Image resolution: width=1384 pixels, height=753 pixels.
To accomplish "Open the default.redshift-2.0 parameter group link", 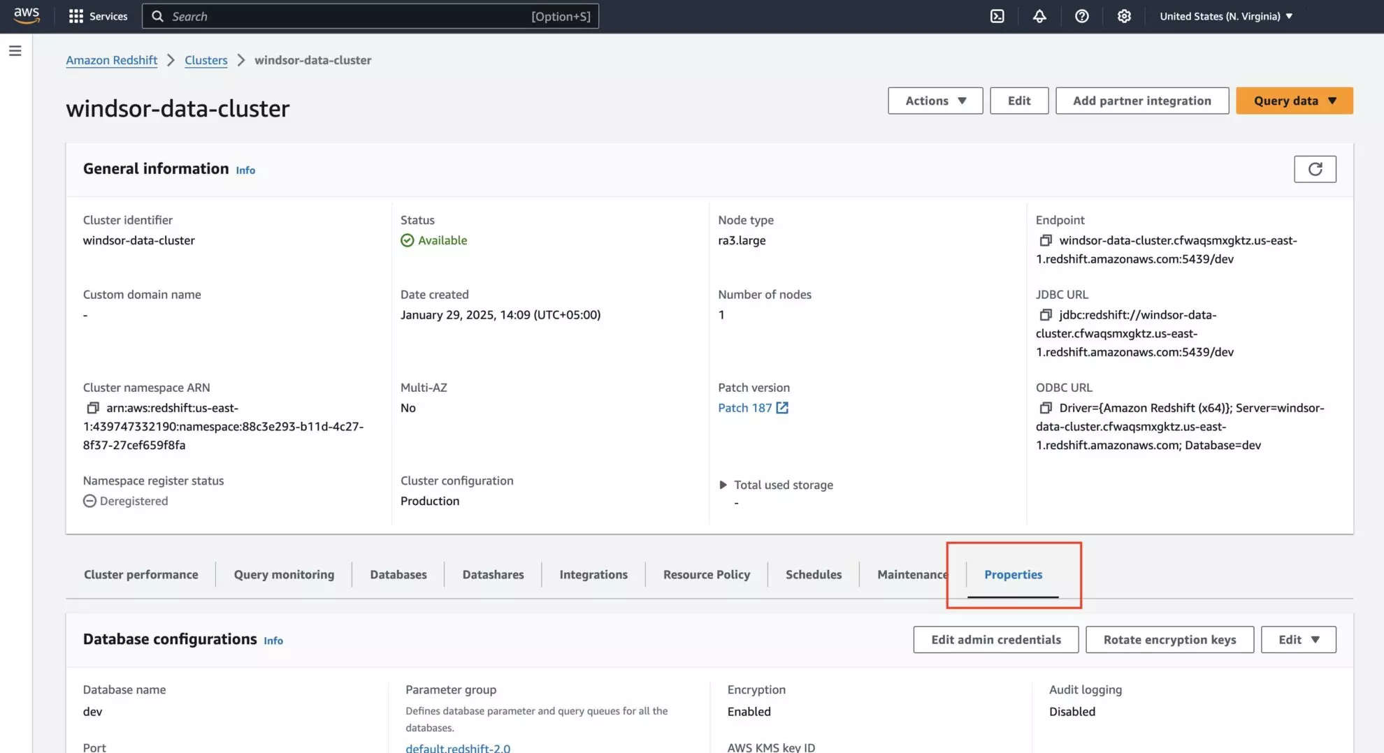I will (x=458, y=747).
